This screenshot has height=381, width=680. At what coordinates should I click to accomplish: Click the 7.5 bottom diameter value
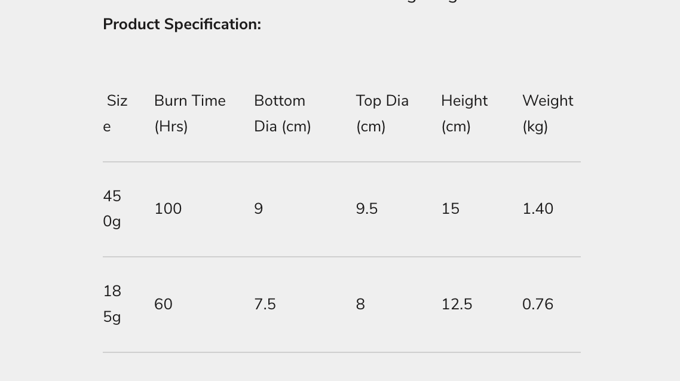(x=265, y=305)
